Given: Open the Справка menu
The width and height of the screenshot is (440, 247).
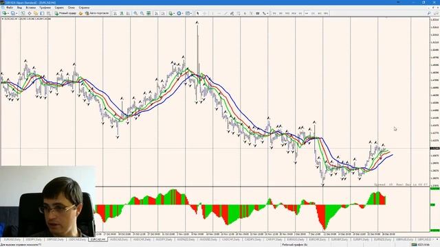Looking at the screenshot, I should (x=84, y=8).
